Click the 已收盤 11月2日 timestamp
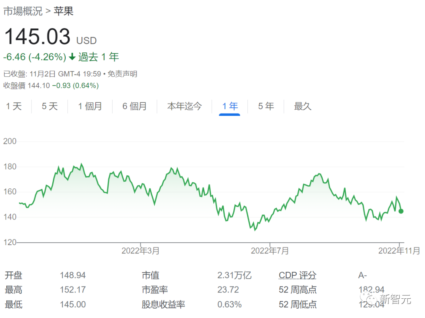 pyautogui.click(x=52, y=74)
